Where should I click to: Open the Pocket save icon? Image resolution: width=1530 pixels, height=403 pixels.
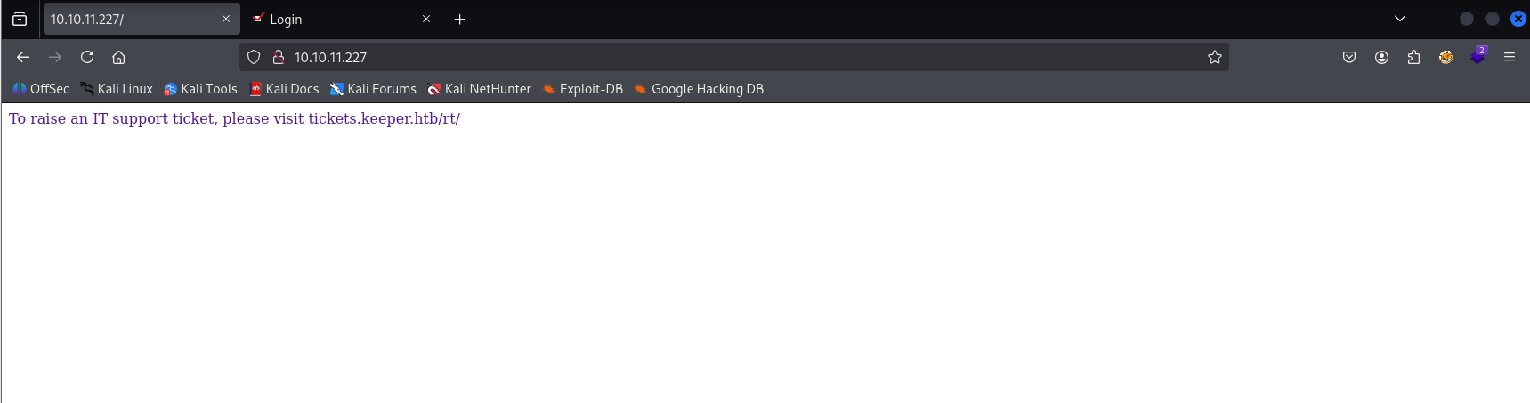coord(1349,57)
